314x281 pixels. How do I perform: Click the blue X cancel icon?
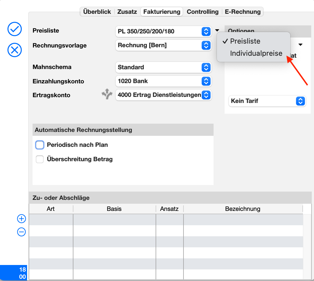click(15, 50)
